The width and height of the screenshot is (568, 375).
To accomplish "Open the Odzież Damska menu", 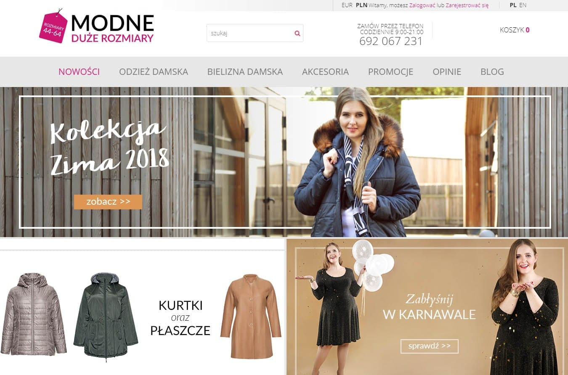I will [x=154, y=72].
